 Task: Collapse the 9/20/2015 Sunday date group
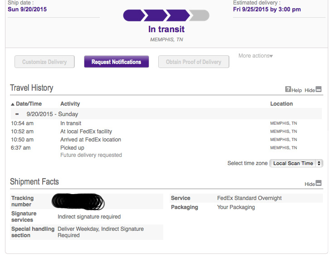click(x=17, y=114)
